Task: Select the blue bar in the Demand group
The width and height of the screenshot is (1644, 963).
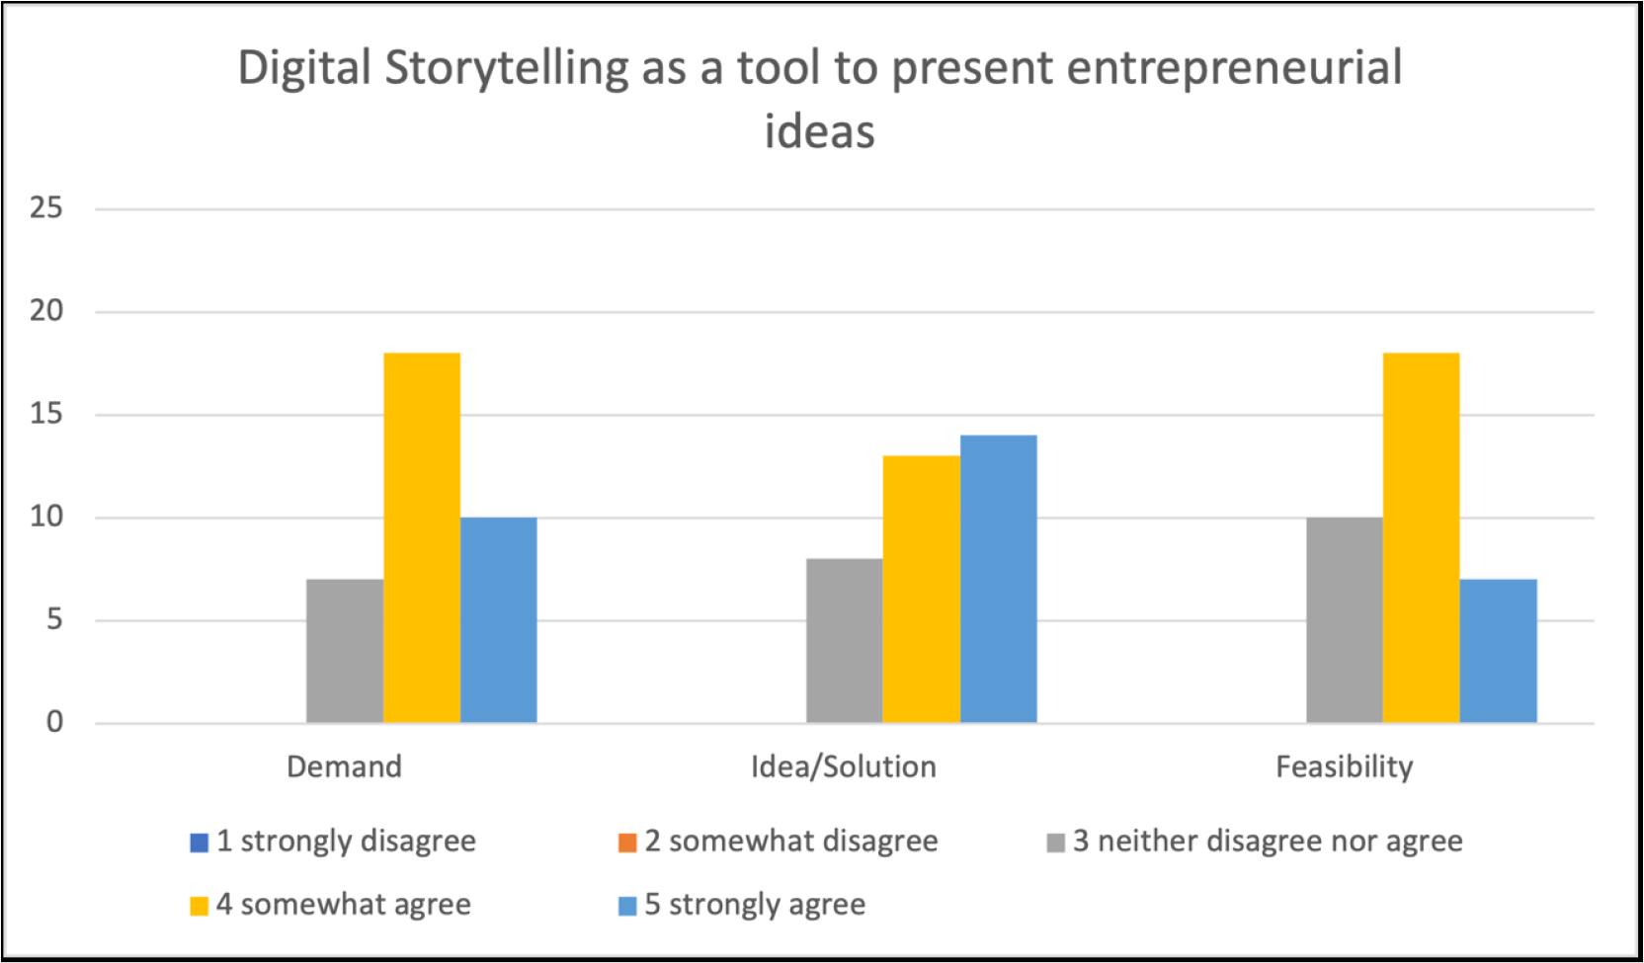Action: [x=499, y=620]
